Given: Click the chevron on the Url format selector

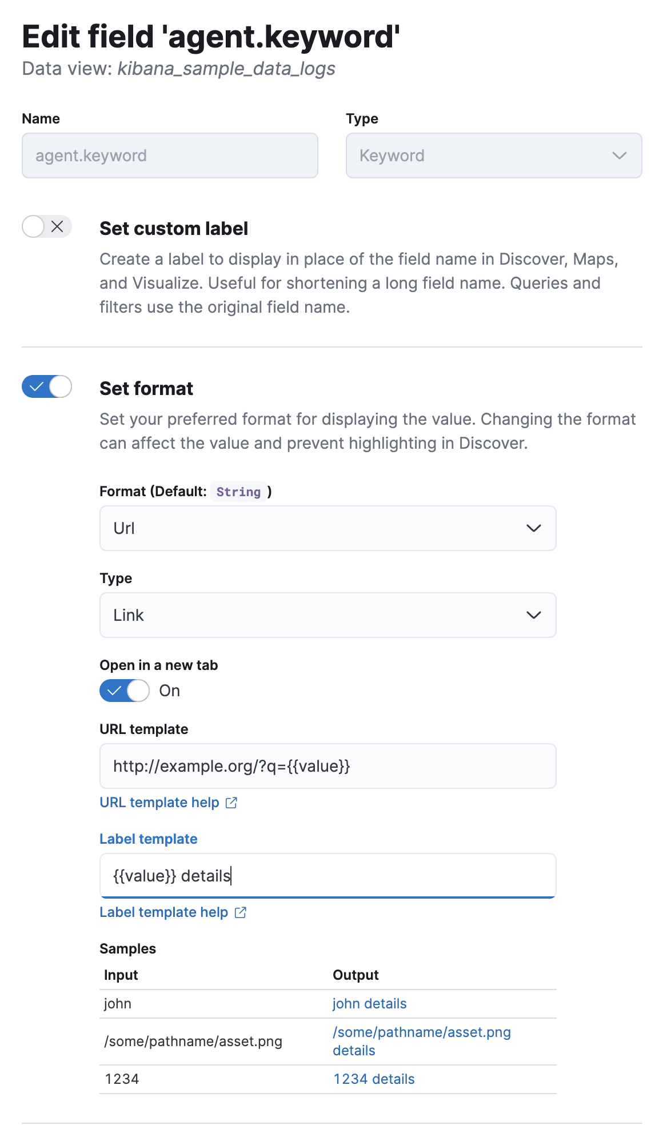Looking at the screenshot, I should coord(533,528).
